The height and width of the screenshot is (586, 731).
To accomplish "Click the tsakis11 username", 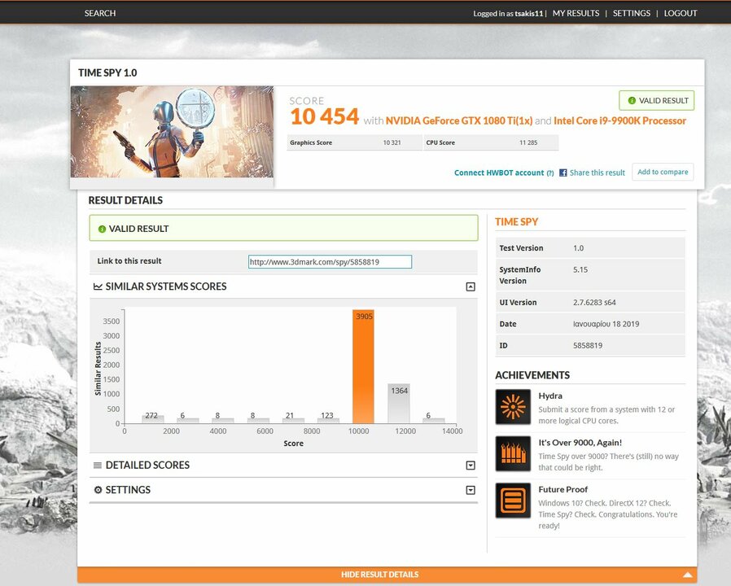I will 528,14.
